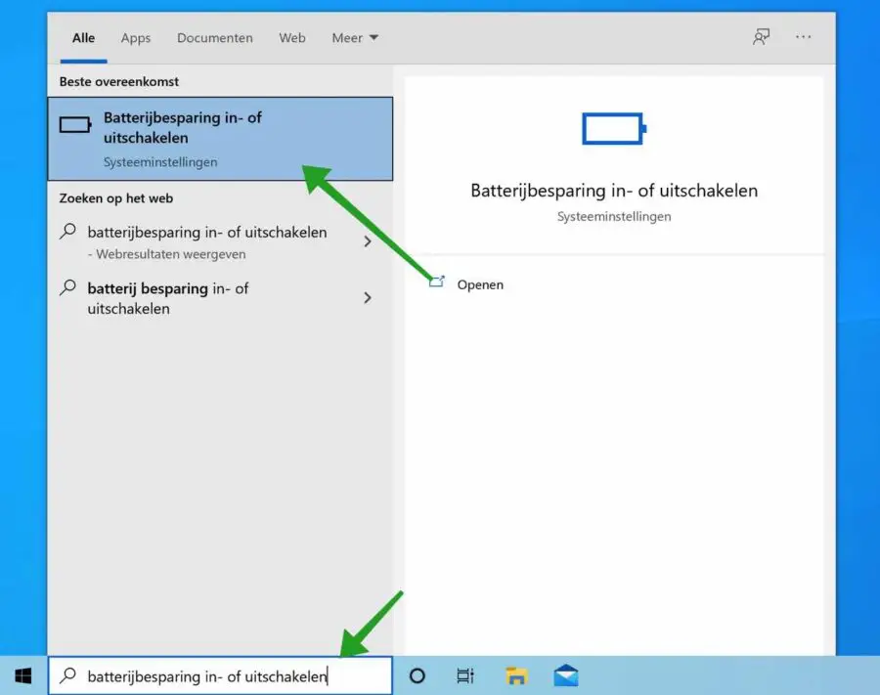Click Openen in the preview pane

pyautogui.click(x=480, y=284)
